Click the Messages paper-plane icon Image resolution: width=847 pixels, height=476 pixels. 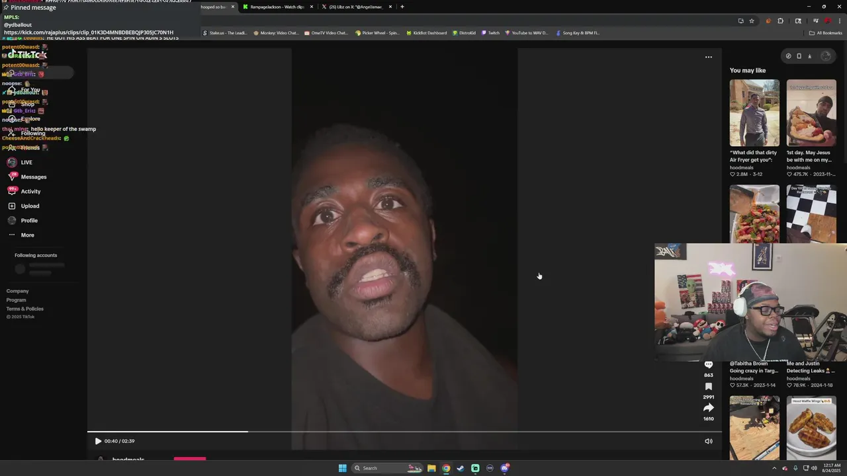pos(12,177)
